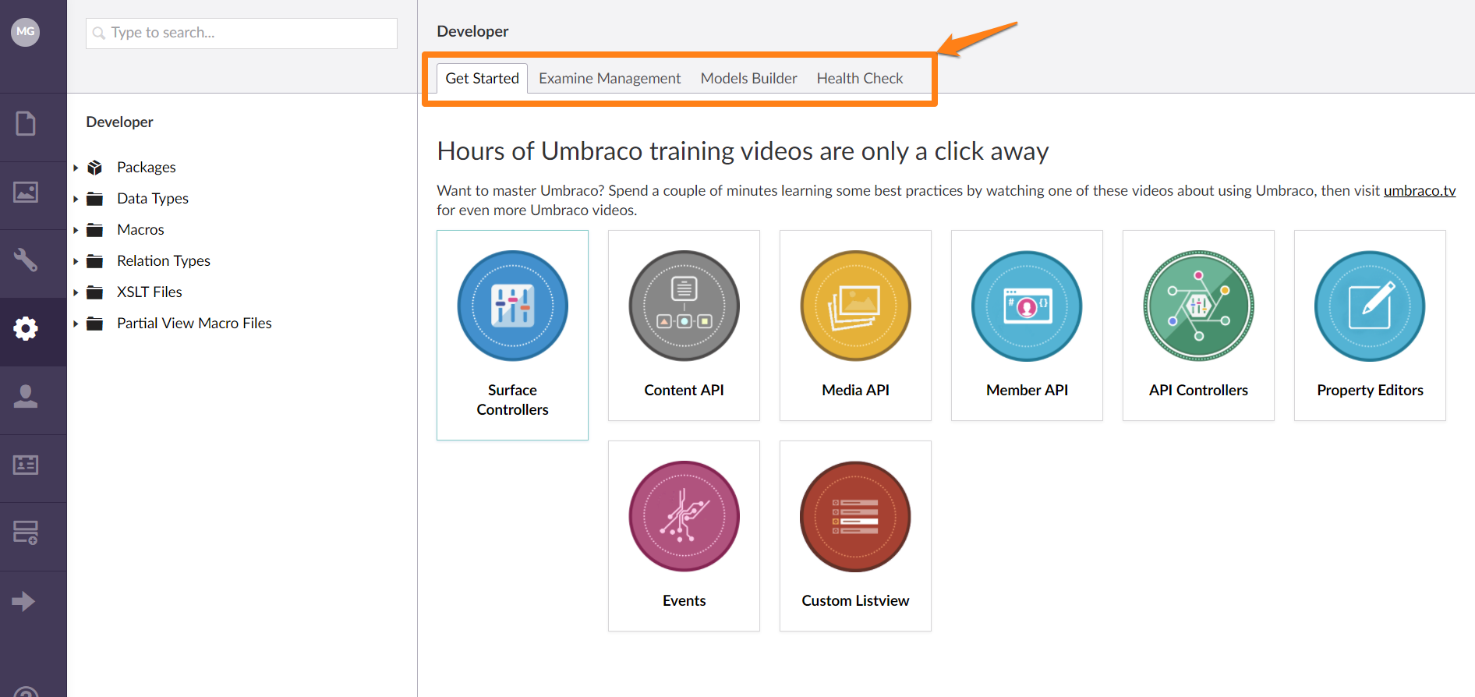1475x697 pixels.
Task: Open the Settings section wrench icon
Action: (x=26, y=260)
